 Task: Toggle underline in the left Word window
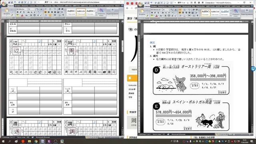(24, 12)
